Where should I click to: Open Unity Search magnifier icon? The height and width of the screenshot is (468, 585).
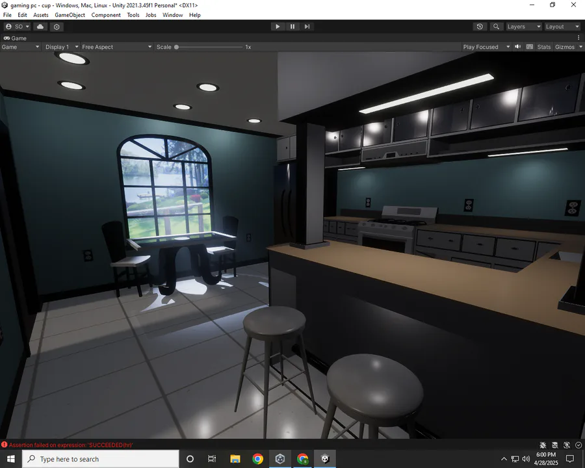pos(496,27)
